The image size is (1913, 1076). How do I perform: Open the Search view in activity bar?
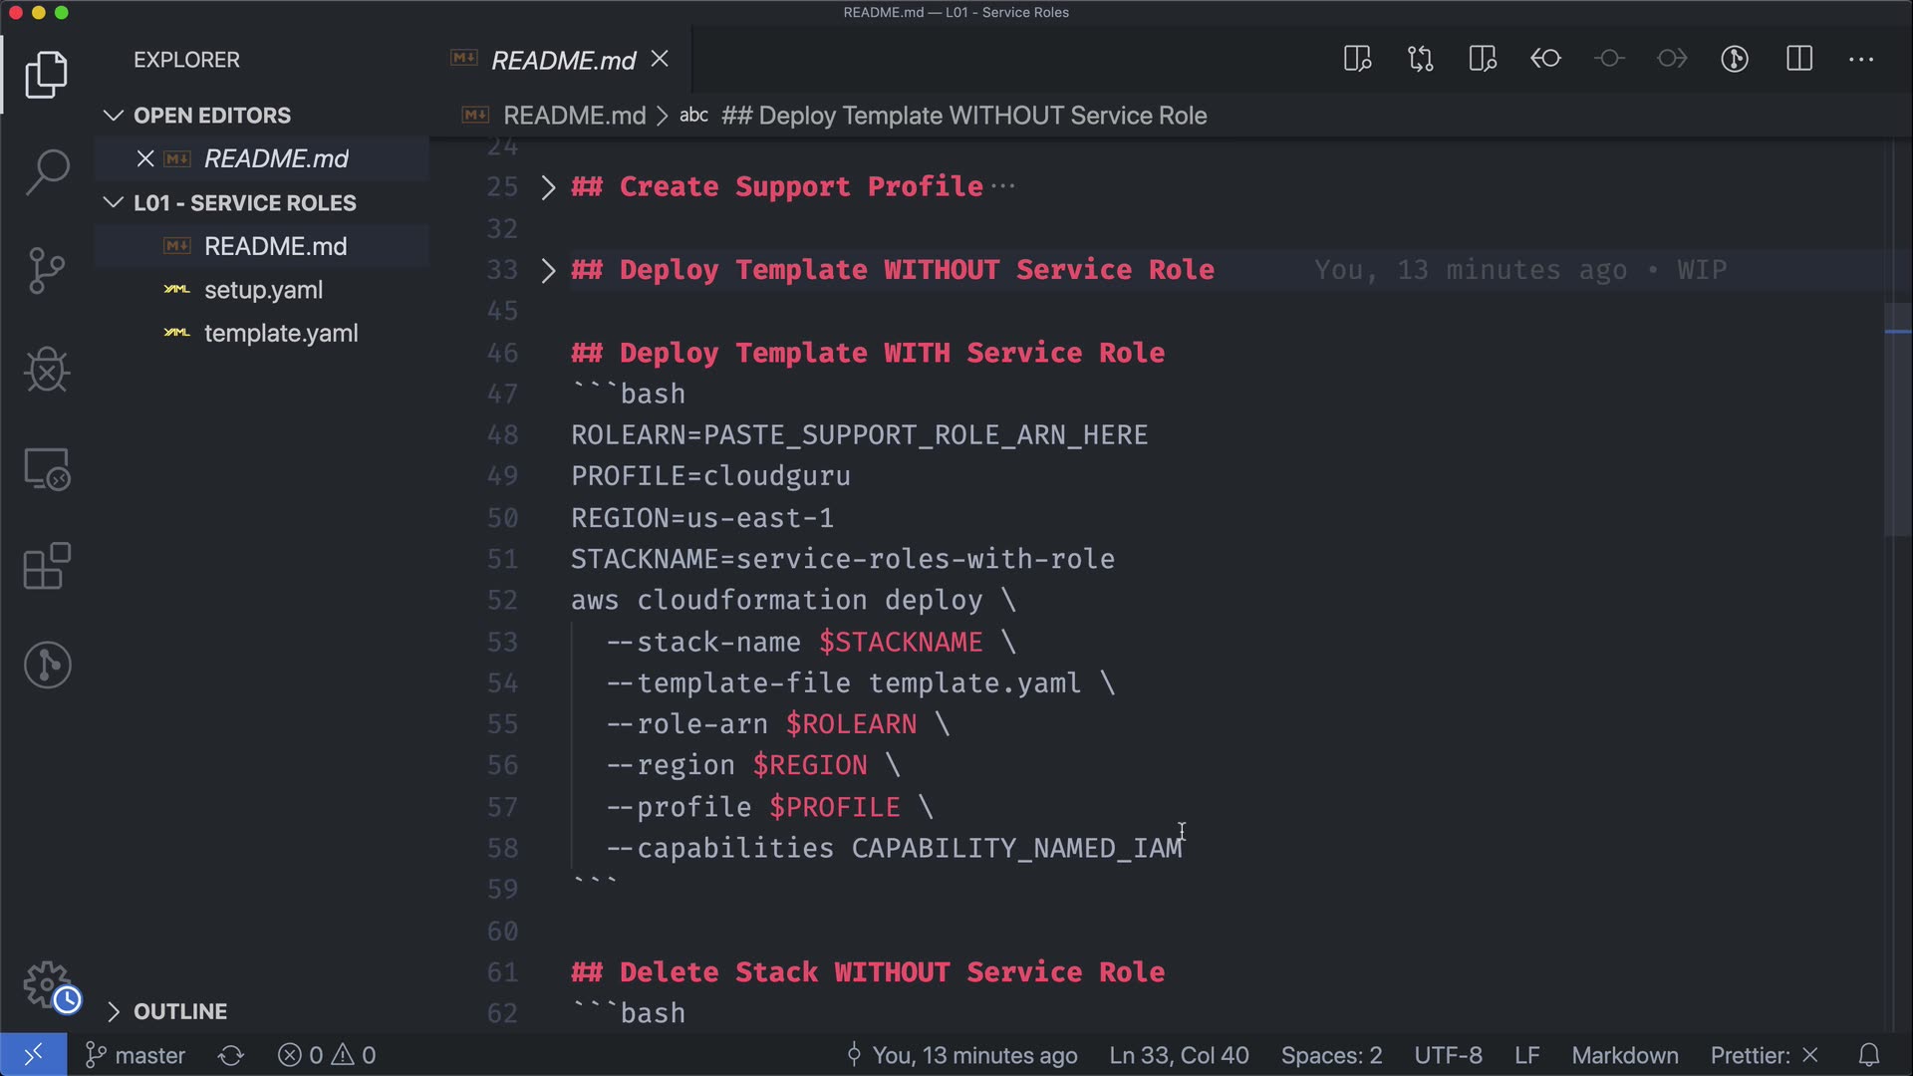(x=47, y=172)
